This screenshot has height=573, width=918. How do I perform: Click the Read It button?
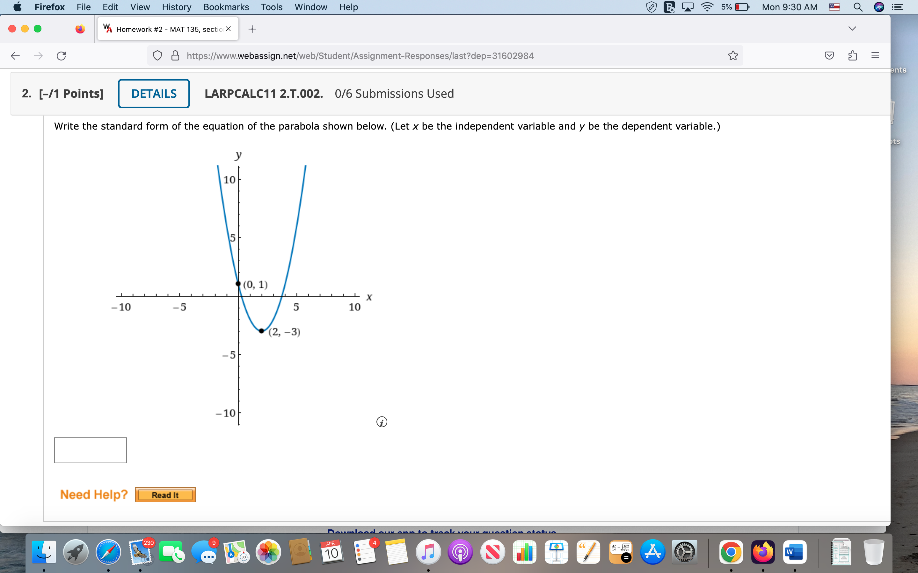(x=165, y=495)
